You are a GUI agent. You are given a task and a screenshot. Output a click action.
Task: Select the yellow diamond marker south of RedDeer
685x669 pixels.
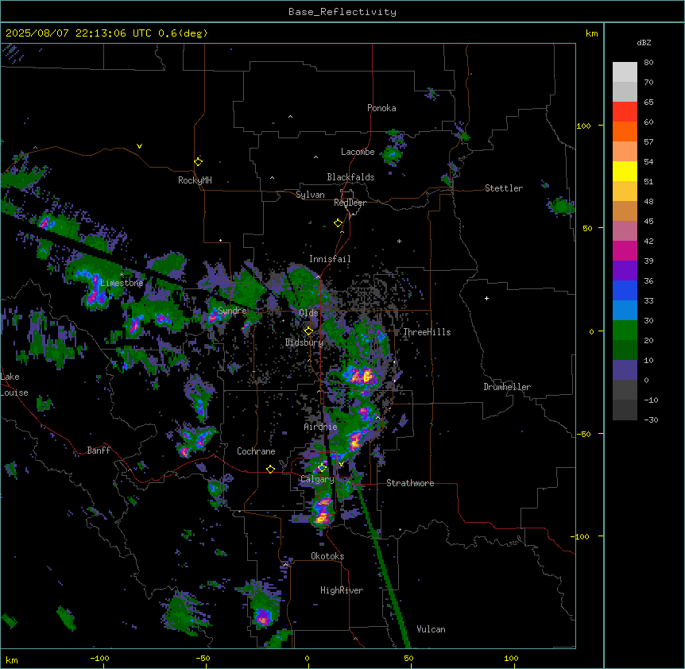[x=339, y=223]
